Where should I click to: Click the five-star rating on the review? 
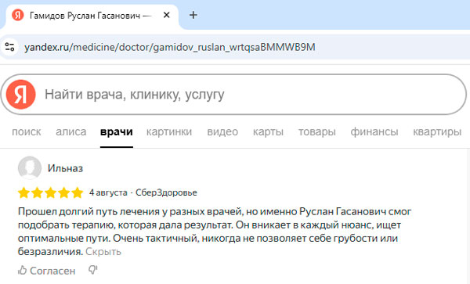[x=51, y=192]
